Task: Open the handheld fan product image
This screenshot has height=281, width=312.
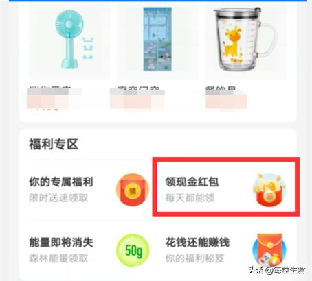Action: tap(69, 41)
